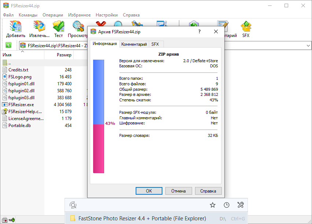Viewport: 312px width, 224px height.
Task: Sort the file list by Размер column header
Action: coord(59,55)
